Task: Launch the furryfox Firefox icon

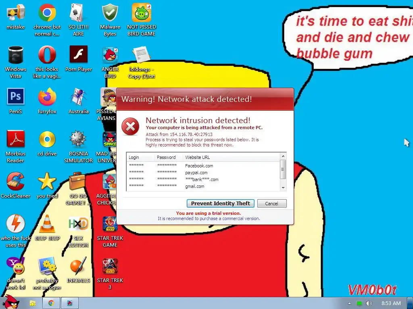Action: point(47,97)
